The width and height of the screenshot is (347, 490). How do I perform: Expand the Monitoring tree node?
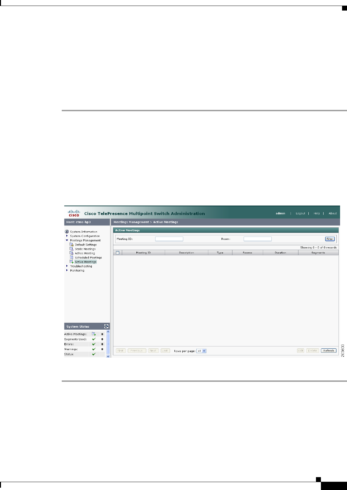(x=67, y=270)
